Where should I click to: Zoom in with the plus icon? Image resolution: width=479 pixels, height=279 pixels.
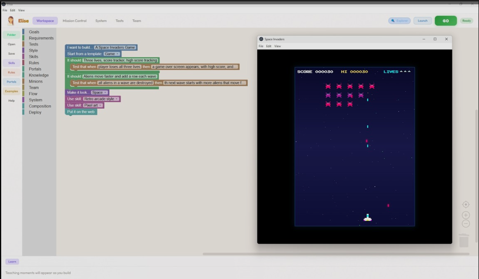[x=465, y=215]
